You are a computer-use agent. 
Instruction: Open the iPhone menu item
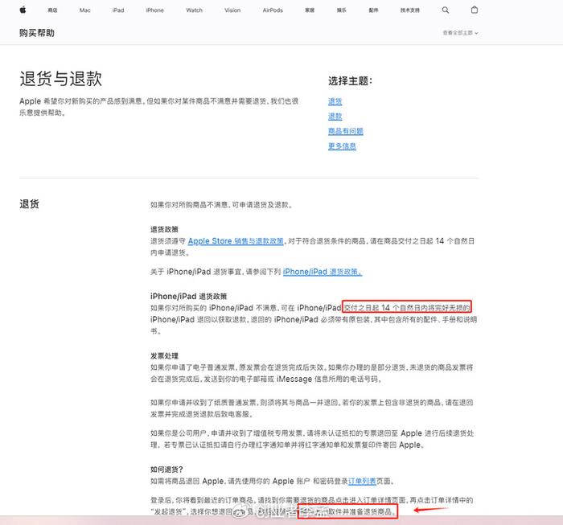154,10
